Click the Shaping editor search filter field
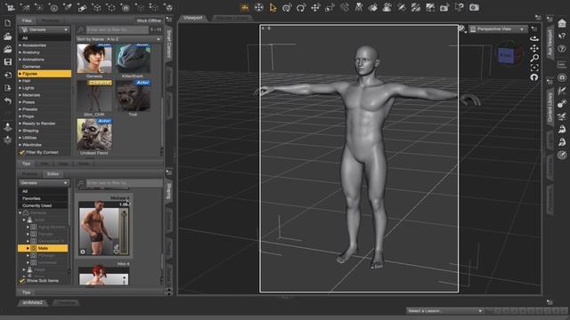Viewport: 570px width, 320px height. point(124,183)
